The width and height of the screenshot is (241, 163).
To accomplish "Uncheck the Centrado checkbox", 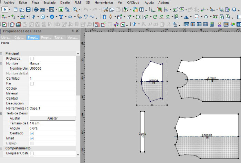I will [32, 133].
